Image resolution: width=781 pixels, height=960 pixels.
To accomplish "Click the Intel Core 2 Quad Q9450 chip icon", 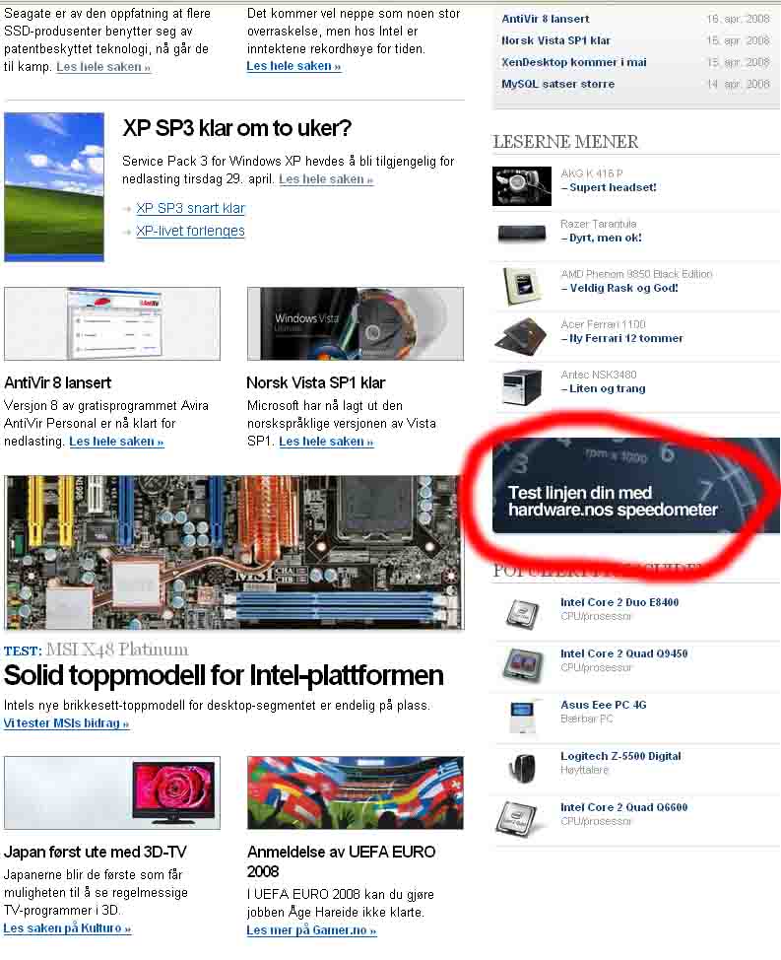I will (522, 665).
